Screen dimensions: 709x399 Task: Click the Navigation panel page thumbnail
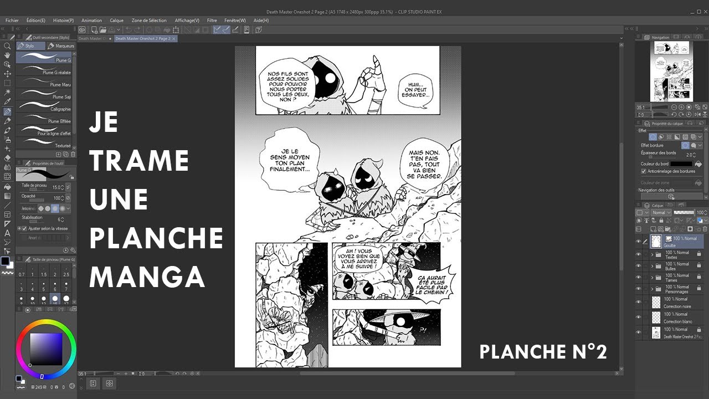pyautogui.click(x=671, y=71)
